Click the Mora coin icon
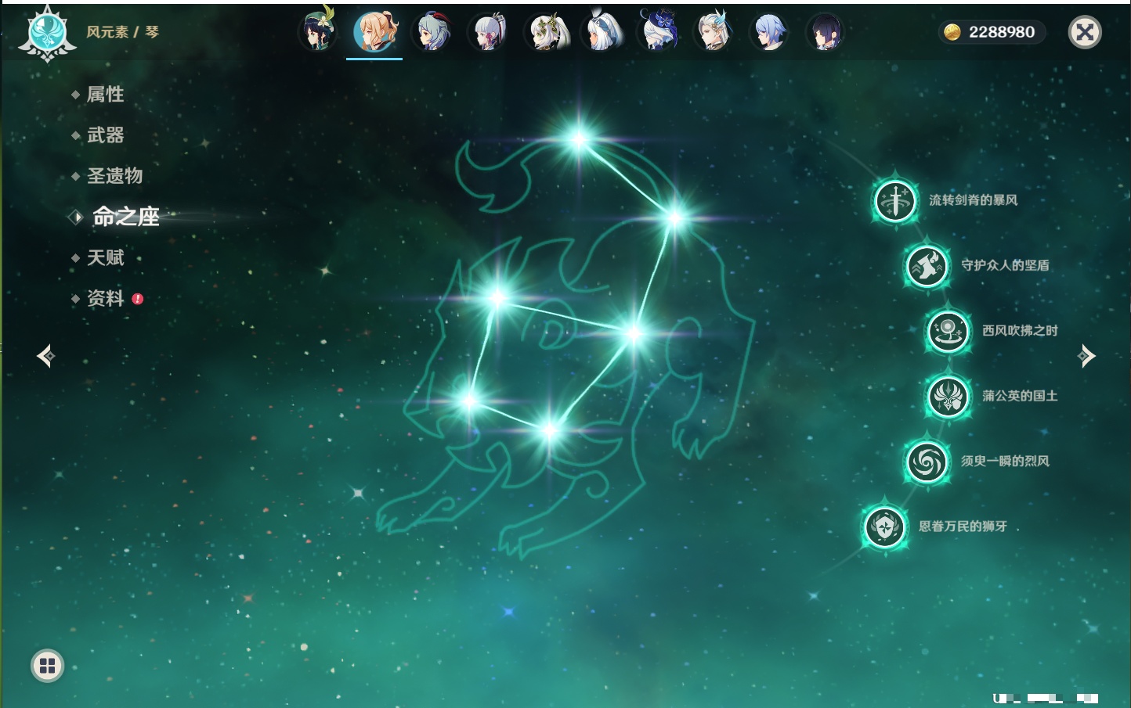1131x708 pixels. [x=952, y=32]
